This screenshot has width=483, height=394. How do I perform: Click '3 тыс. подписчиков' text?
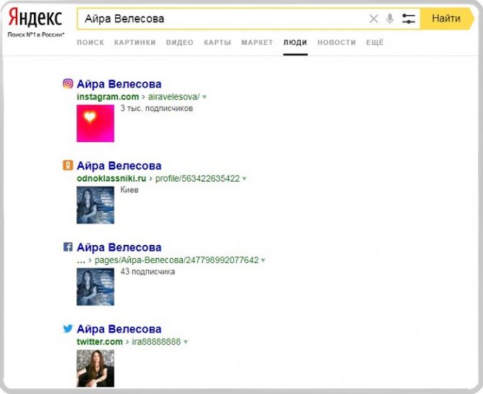pos(157,109)
